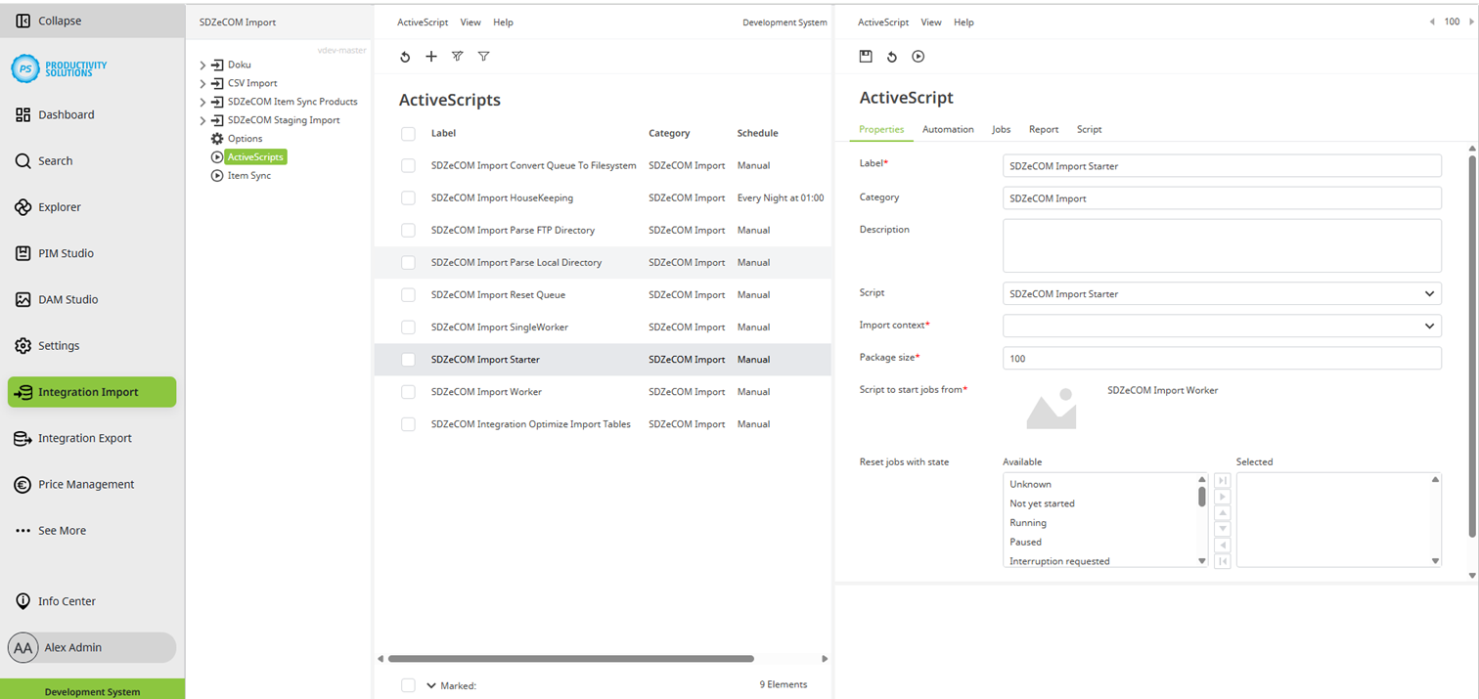Expand the CSV Import tree node
The image size is (1479, 699).
(202, 84)
